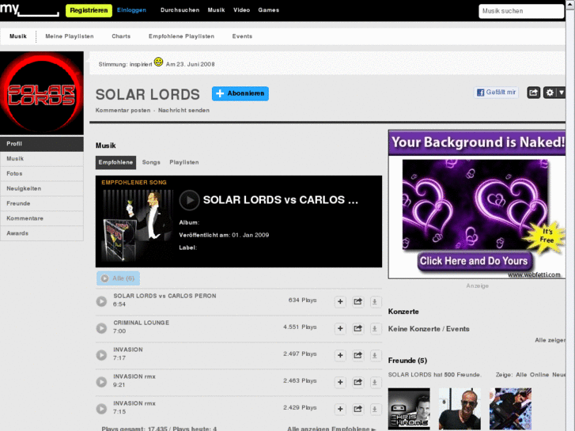Image resolution: width=575 pixels, height=431 pixels.
Task: Share the song CRIMINAL LOUNGE
Action: pyautogui.click(x=357, y=328)
